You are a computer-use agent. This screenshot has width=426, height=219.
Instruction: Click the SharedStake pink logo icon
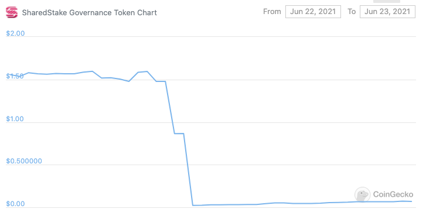[12, 12]
